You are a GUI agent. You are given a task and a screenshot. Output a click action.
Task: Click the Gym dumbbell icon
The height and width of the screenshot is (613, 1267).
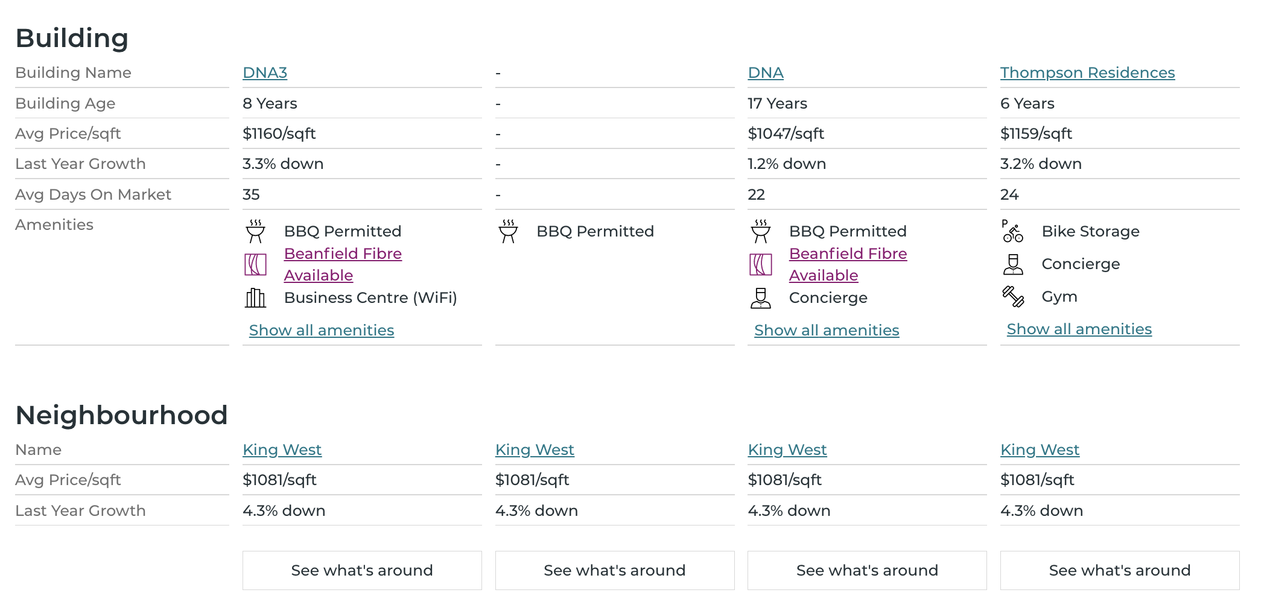tap(1013, 297)
